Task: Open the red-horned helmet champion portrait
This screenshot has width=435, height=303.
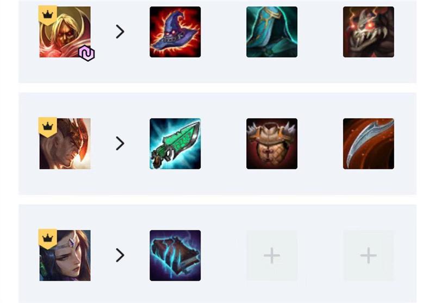Action: [65, 144]
